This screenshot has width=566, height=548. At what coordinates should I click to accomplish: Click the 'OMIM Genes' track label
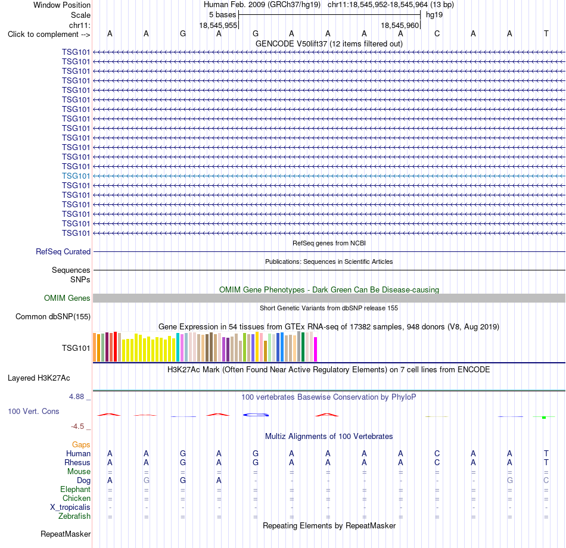coord(67,298)
